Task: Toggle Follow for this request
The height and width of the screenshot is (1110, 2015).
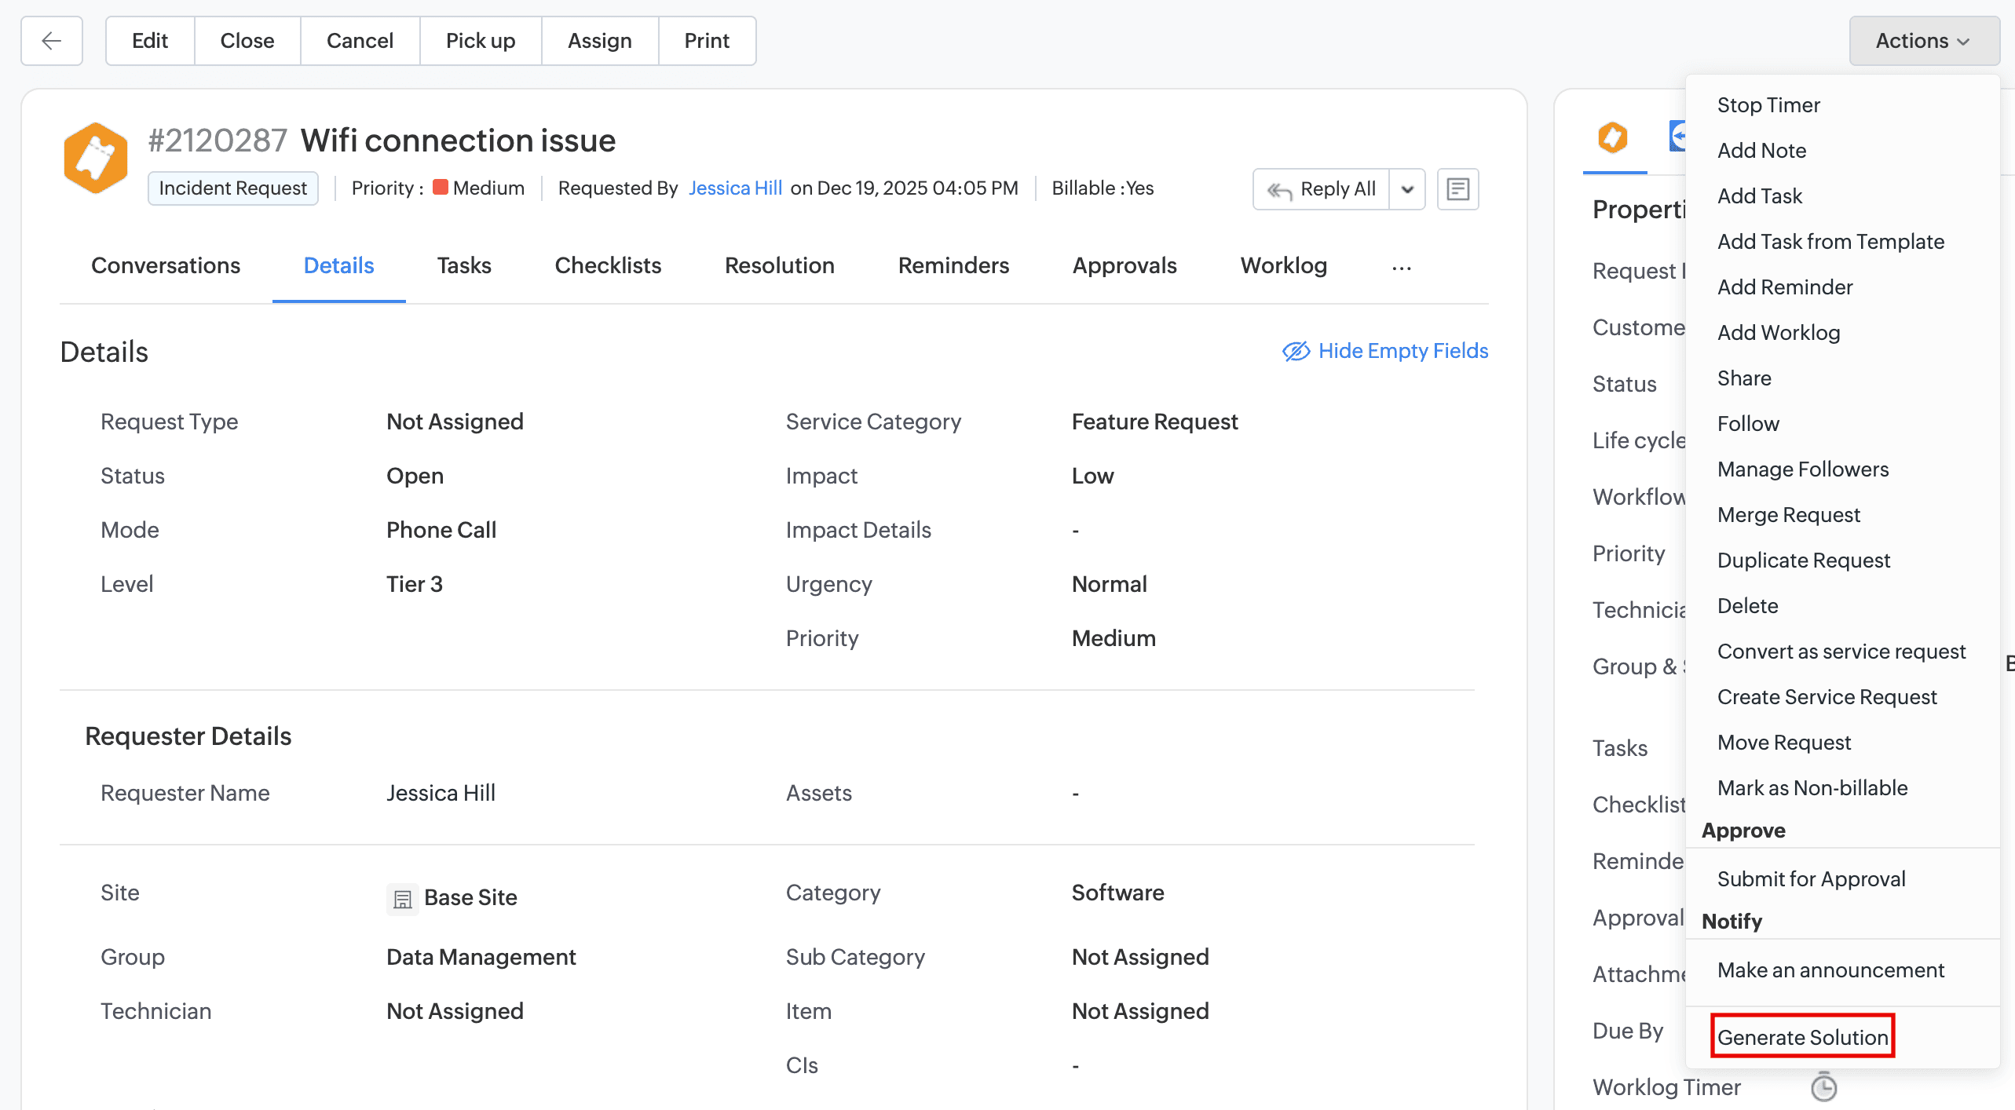Action: point(1747,424)
